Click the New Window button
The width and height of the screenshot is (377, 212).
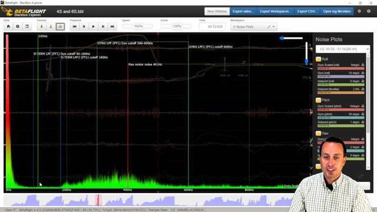point(217,11)
